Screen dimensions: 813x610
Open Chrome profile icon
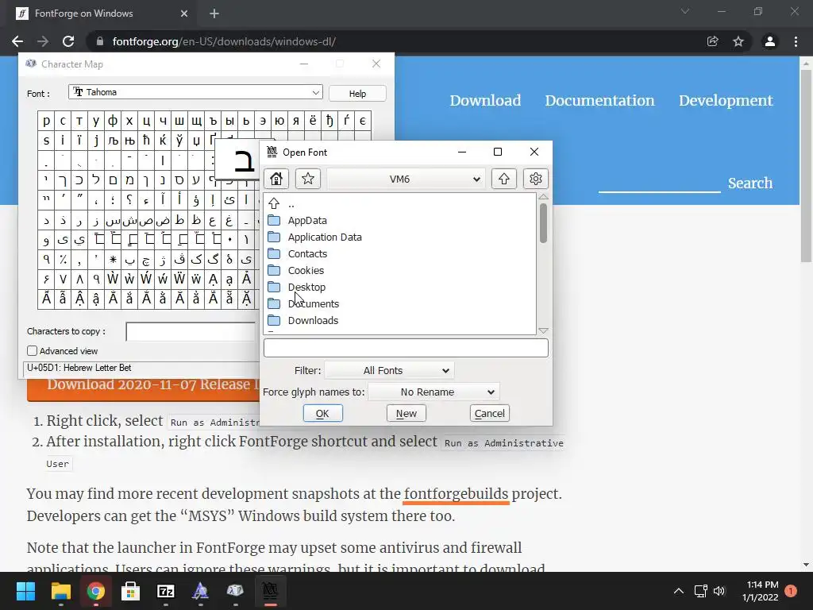(770, 41)
